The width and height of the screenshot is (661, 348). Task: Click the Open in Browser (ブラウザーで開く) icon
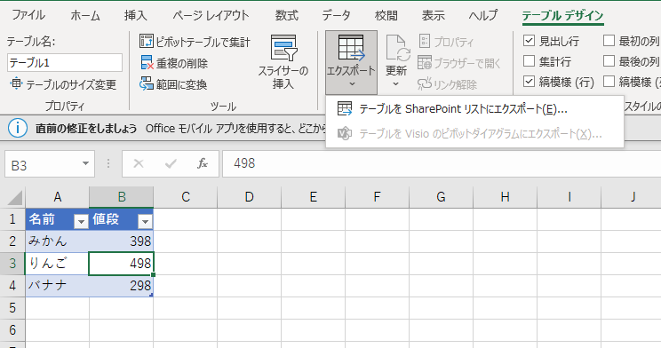pos(425,62)
